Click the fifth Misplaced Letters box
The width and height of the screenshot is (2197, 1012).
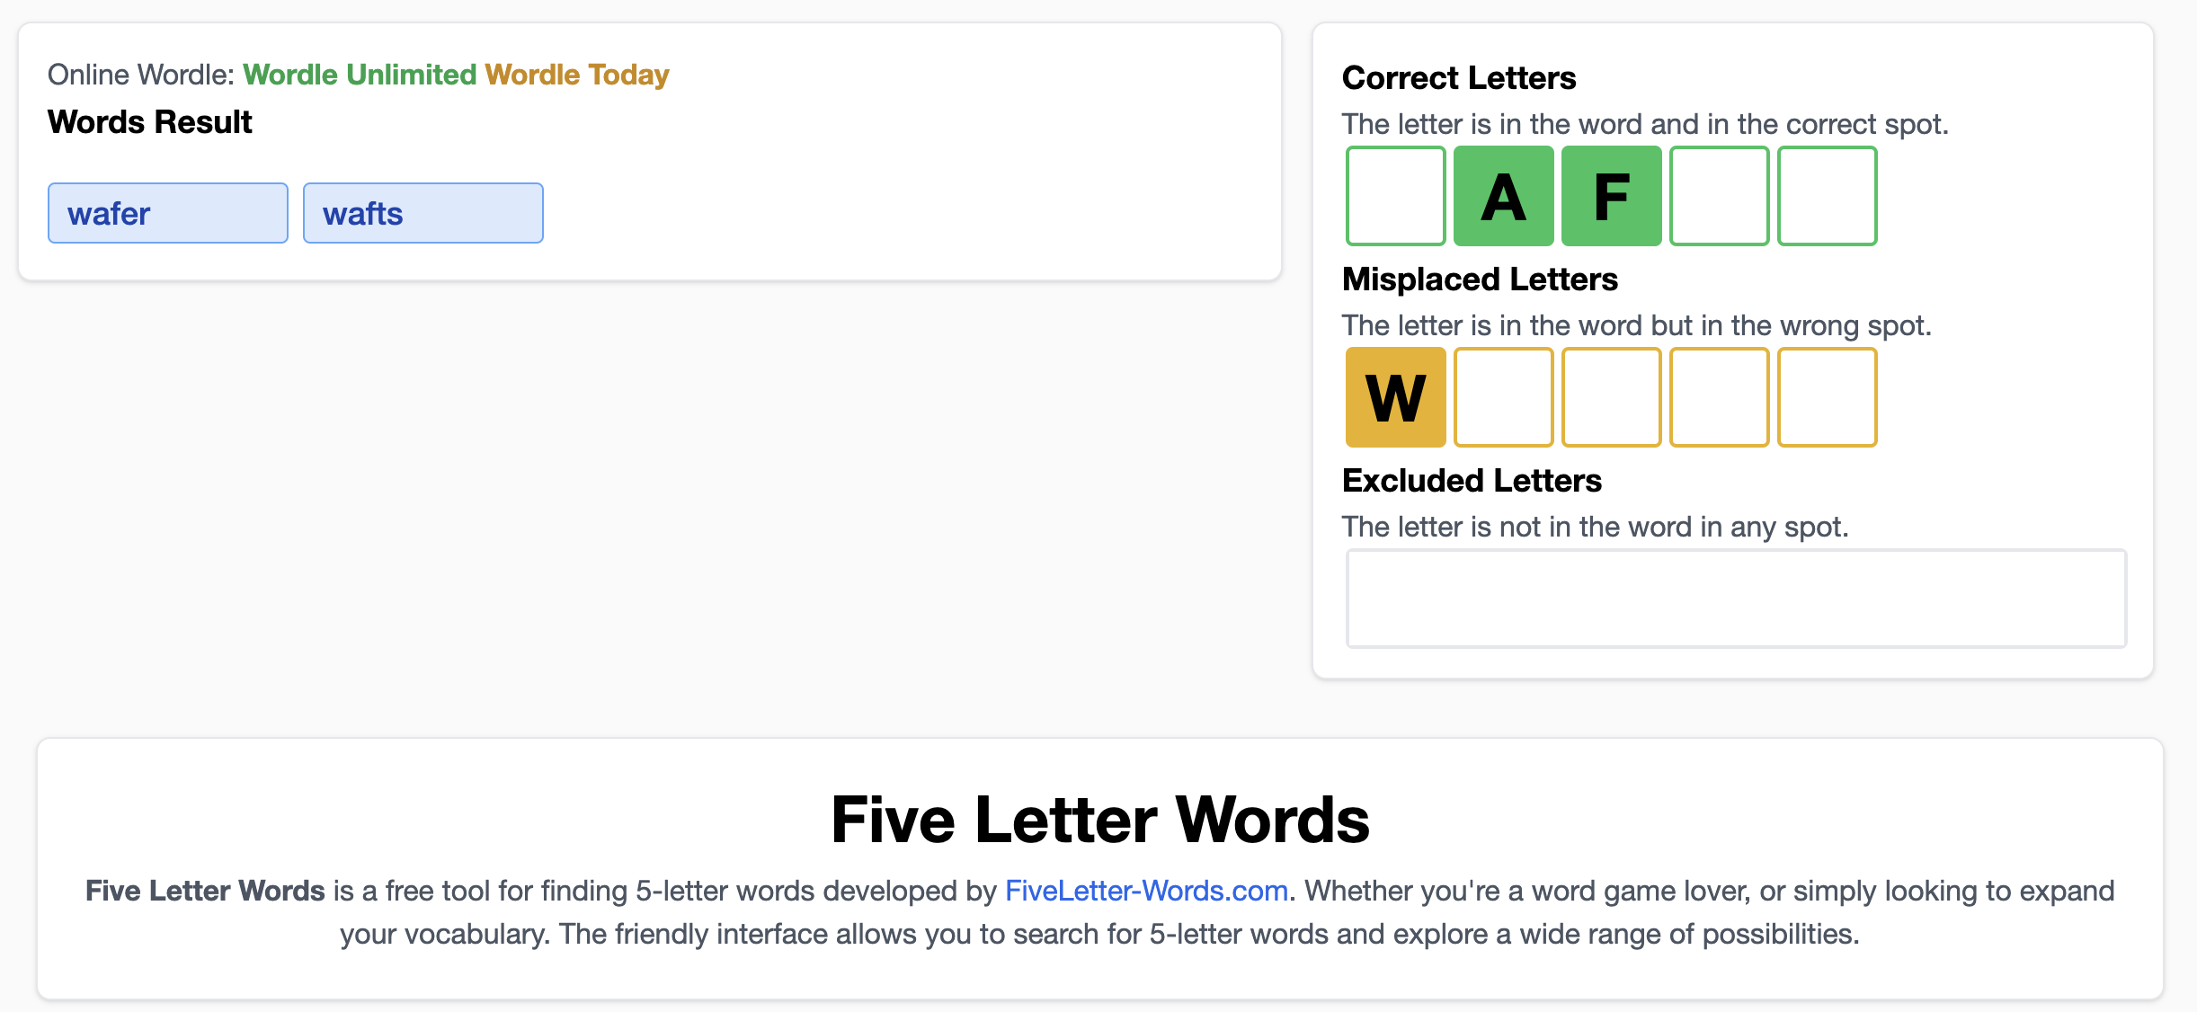click(x=1827, y=397)
